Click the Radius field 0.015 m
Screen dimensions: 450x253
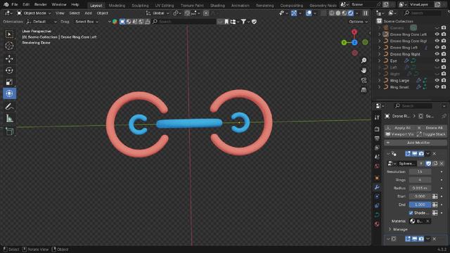pos(420,188)
